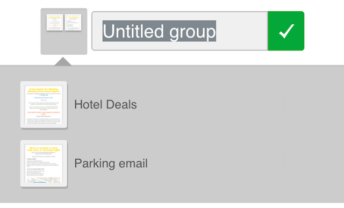
Task: Collapse group using the triangle pointer
Action: [x=63, y=61]
